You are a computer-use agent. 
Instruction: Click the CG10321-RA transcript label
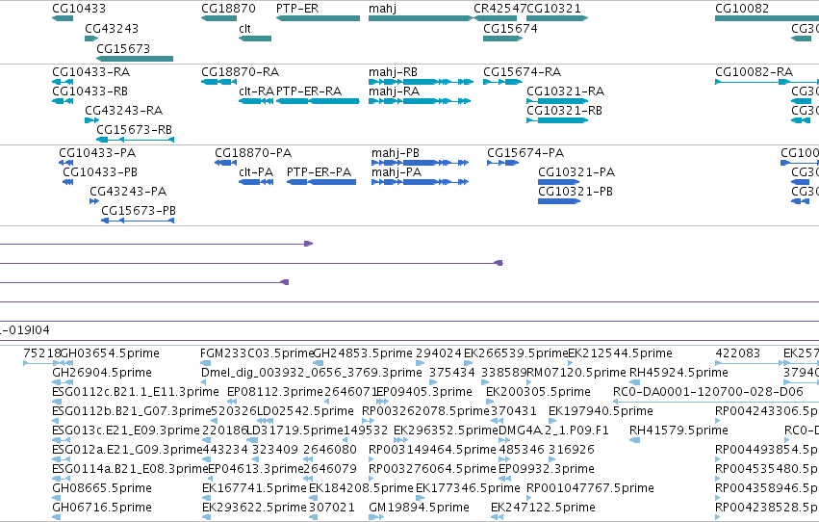(566, 91)
